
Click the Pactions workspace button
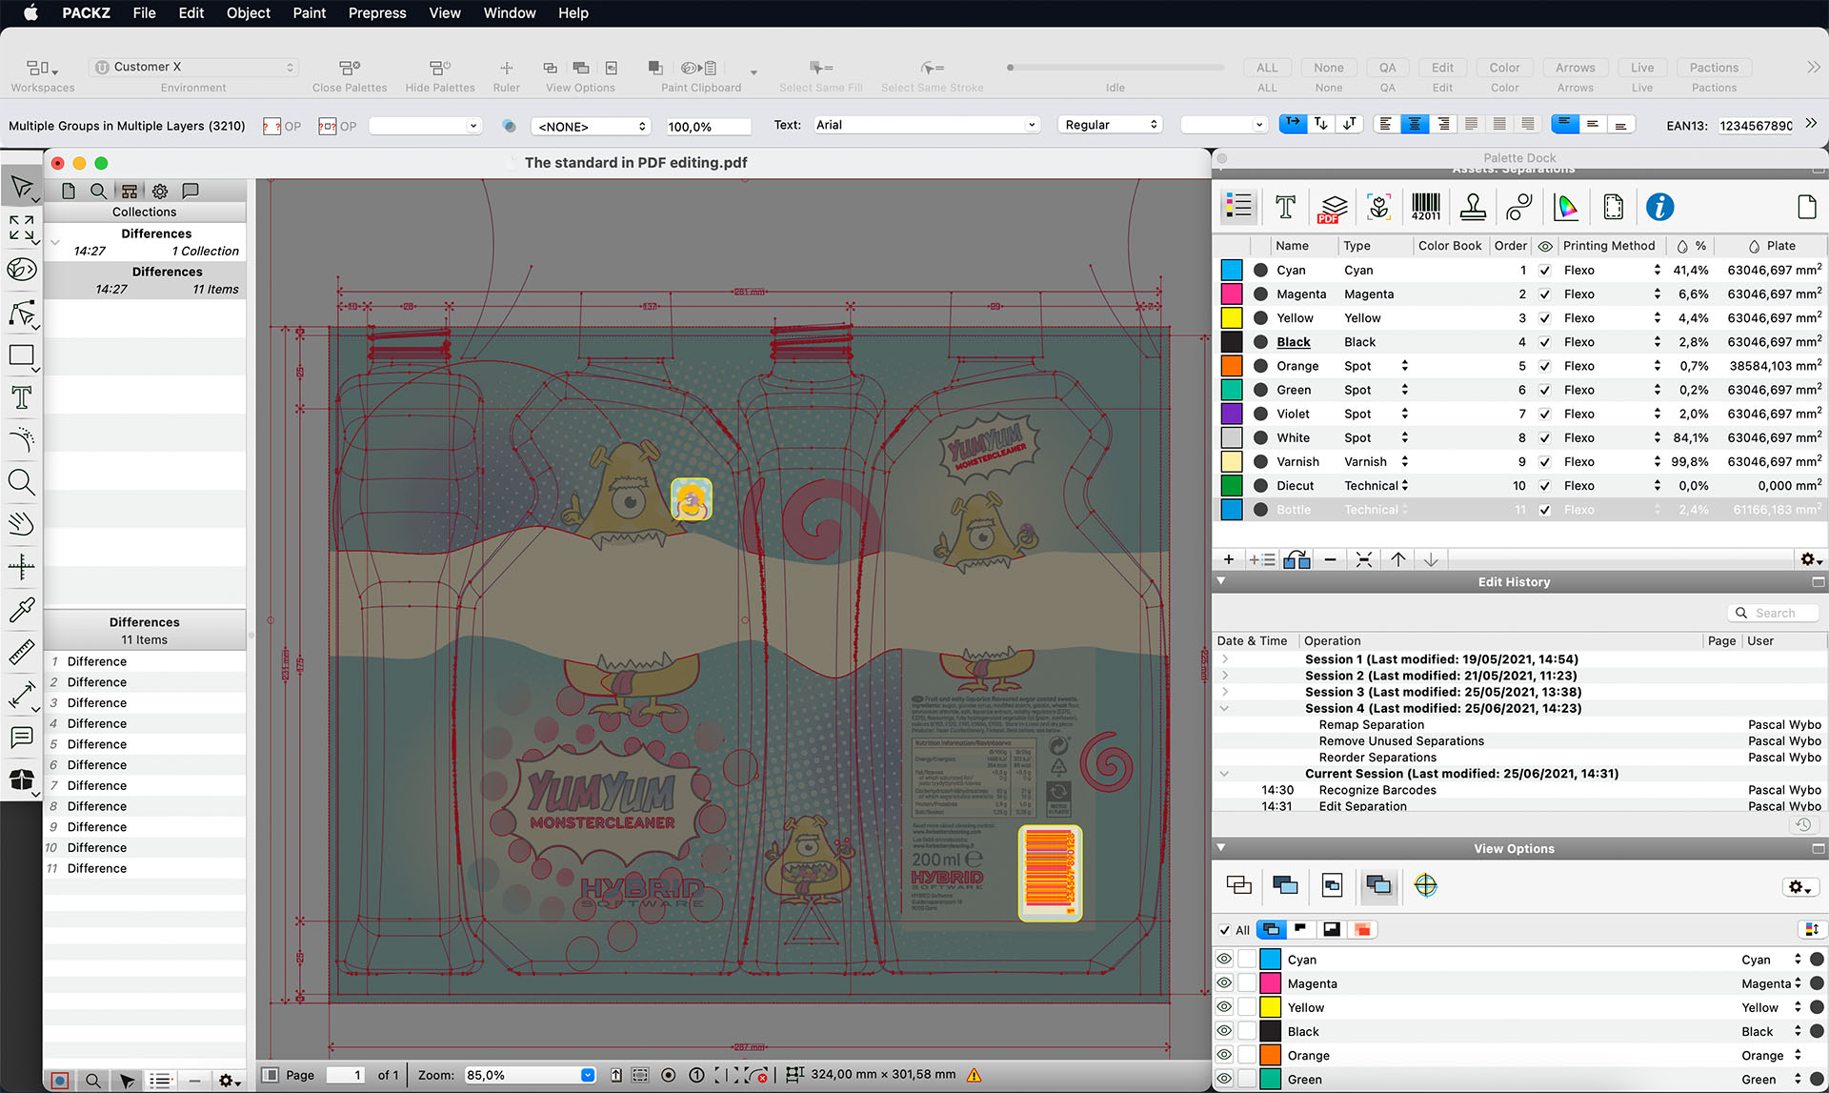point(1714,68)
